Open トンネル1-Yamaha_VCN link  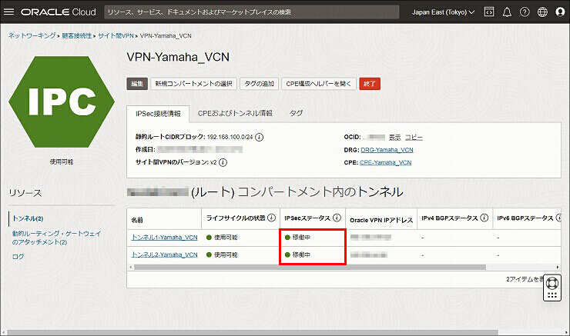pos(164,238)
